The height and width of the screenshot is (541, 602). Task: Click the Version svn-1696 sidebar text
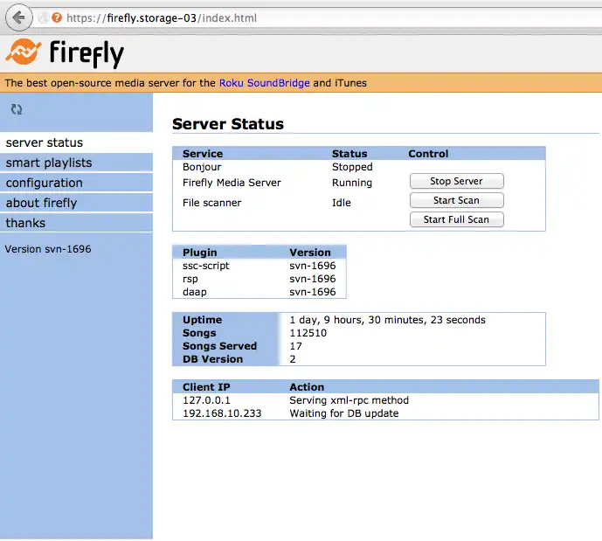(48, 249)
